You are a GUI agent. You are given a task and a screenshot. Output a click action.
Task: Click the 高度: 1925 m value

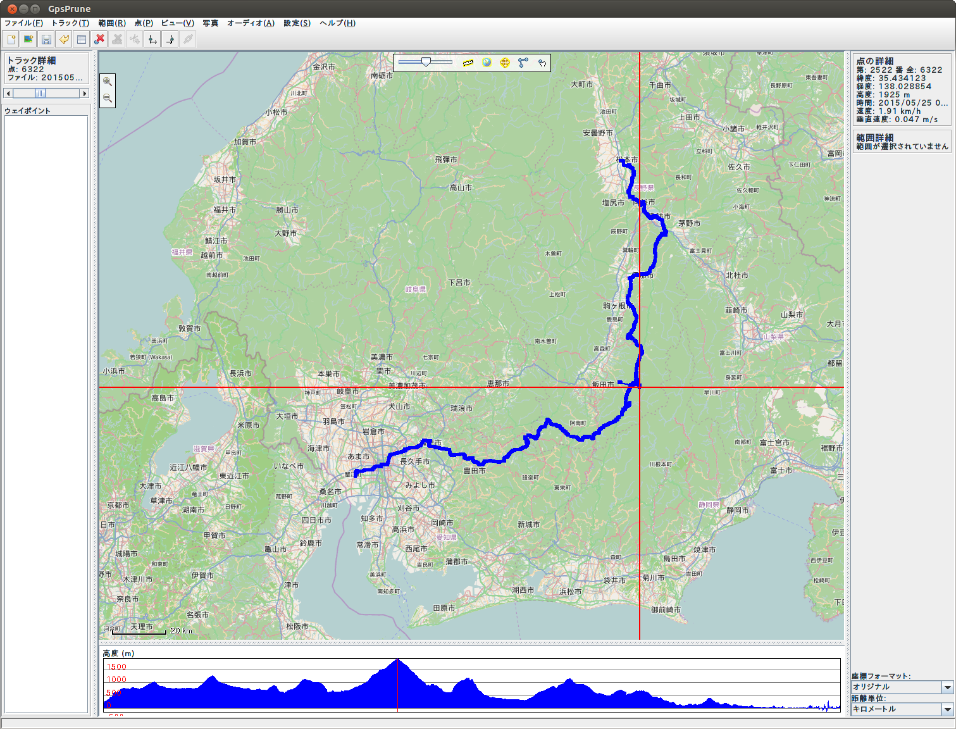click(x=883, y=95)
